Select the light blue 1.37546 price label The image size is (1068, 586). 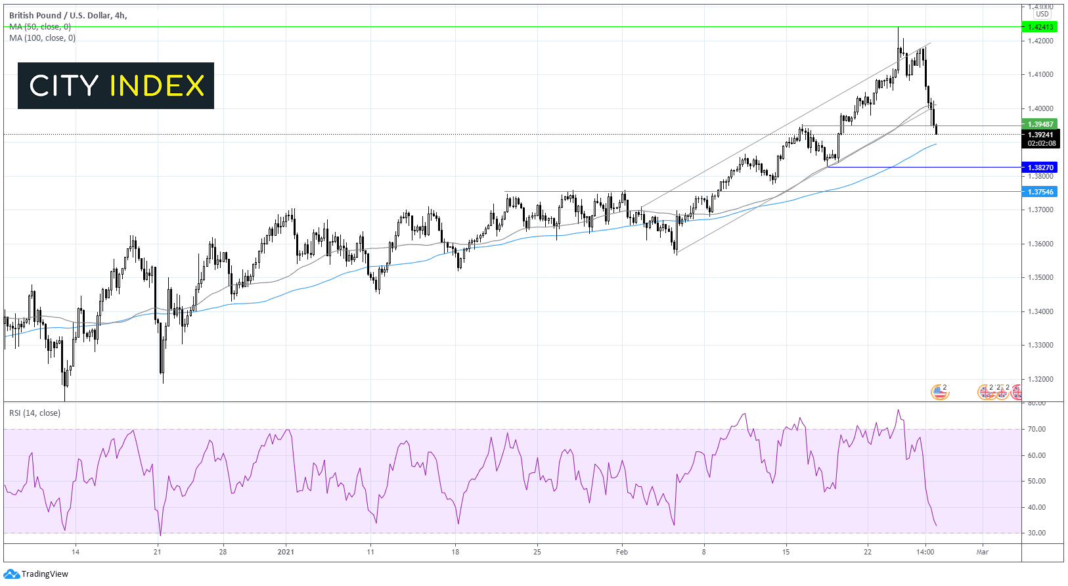[x=1040, y=192]
